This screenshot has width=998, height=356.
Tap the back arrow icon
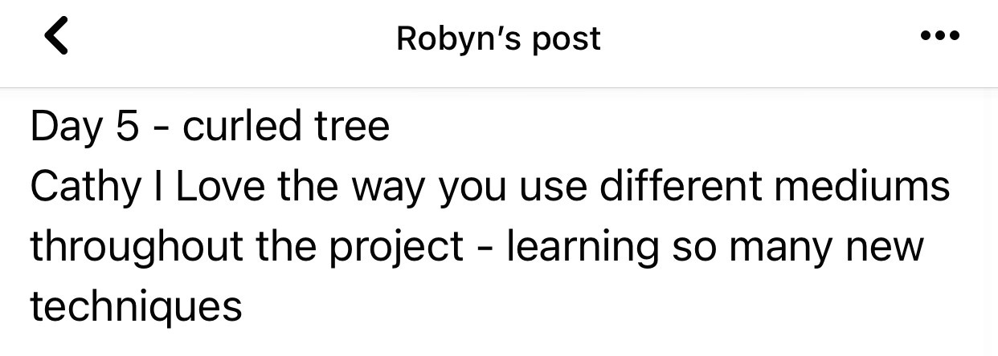coord(55,38)
